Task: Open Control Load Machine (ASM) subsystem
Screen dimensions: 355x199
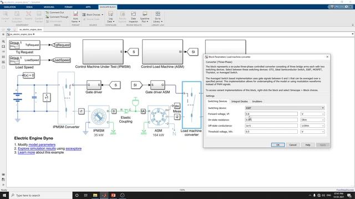Action: click(x=163, y=52)
